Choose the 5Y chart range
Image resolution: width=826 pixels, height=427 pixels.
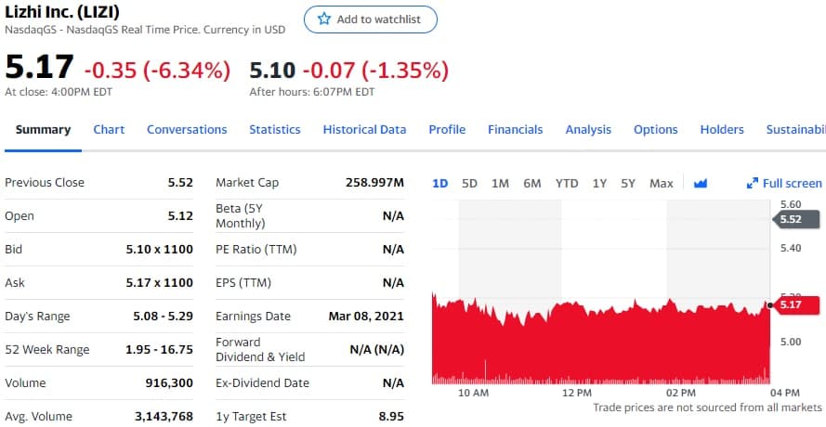coord(628,184)
